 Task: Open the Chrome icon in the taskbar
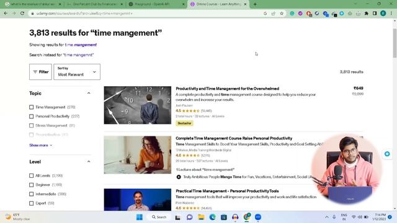(x=247, y=217)
